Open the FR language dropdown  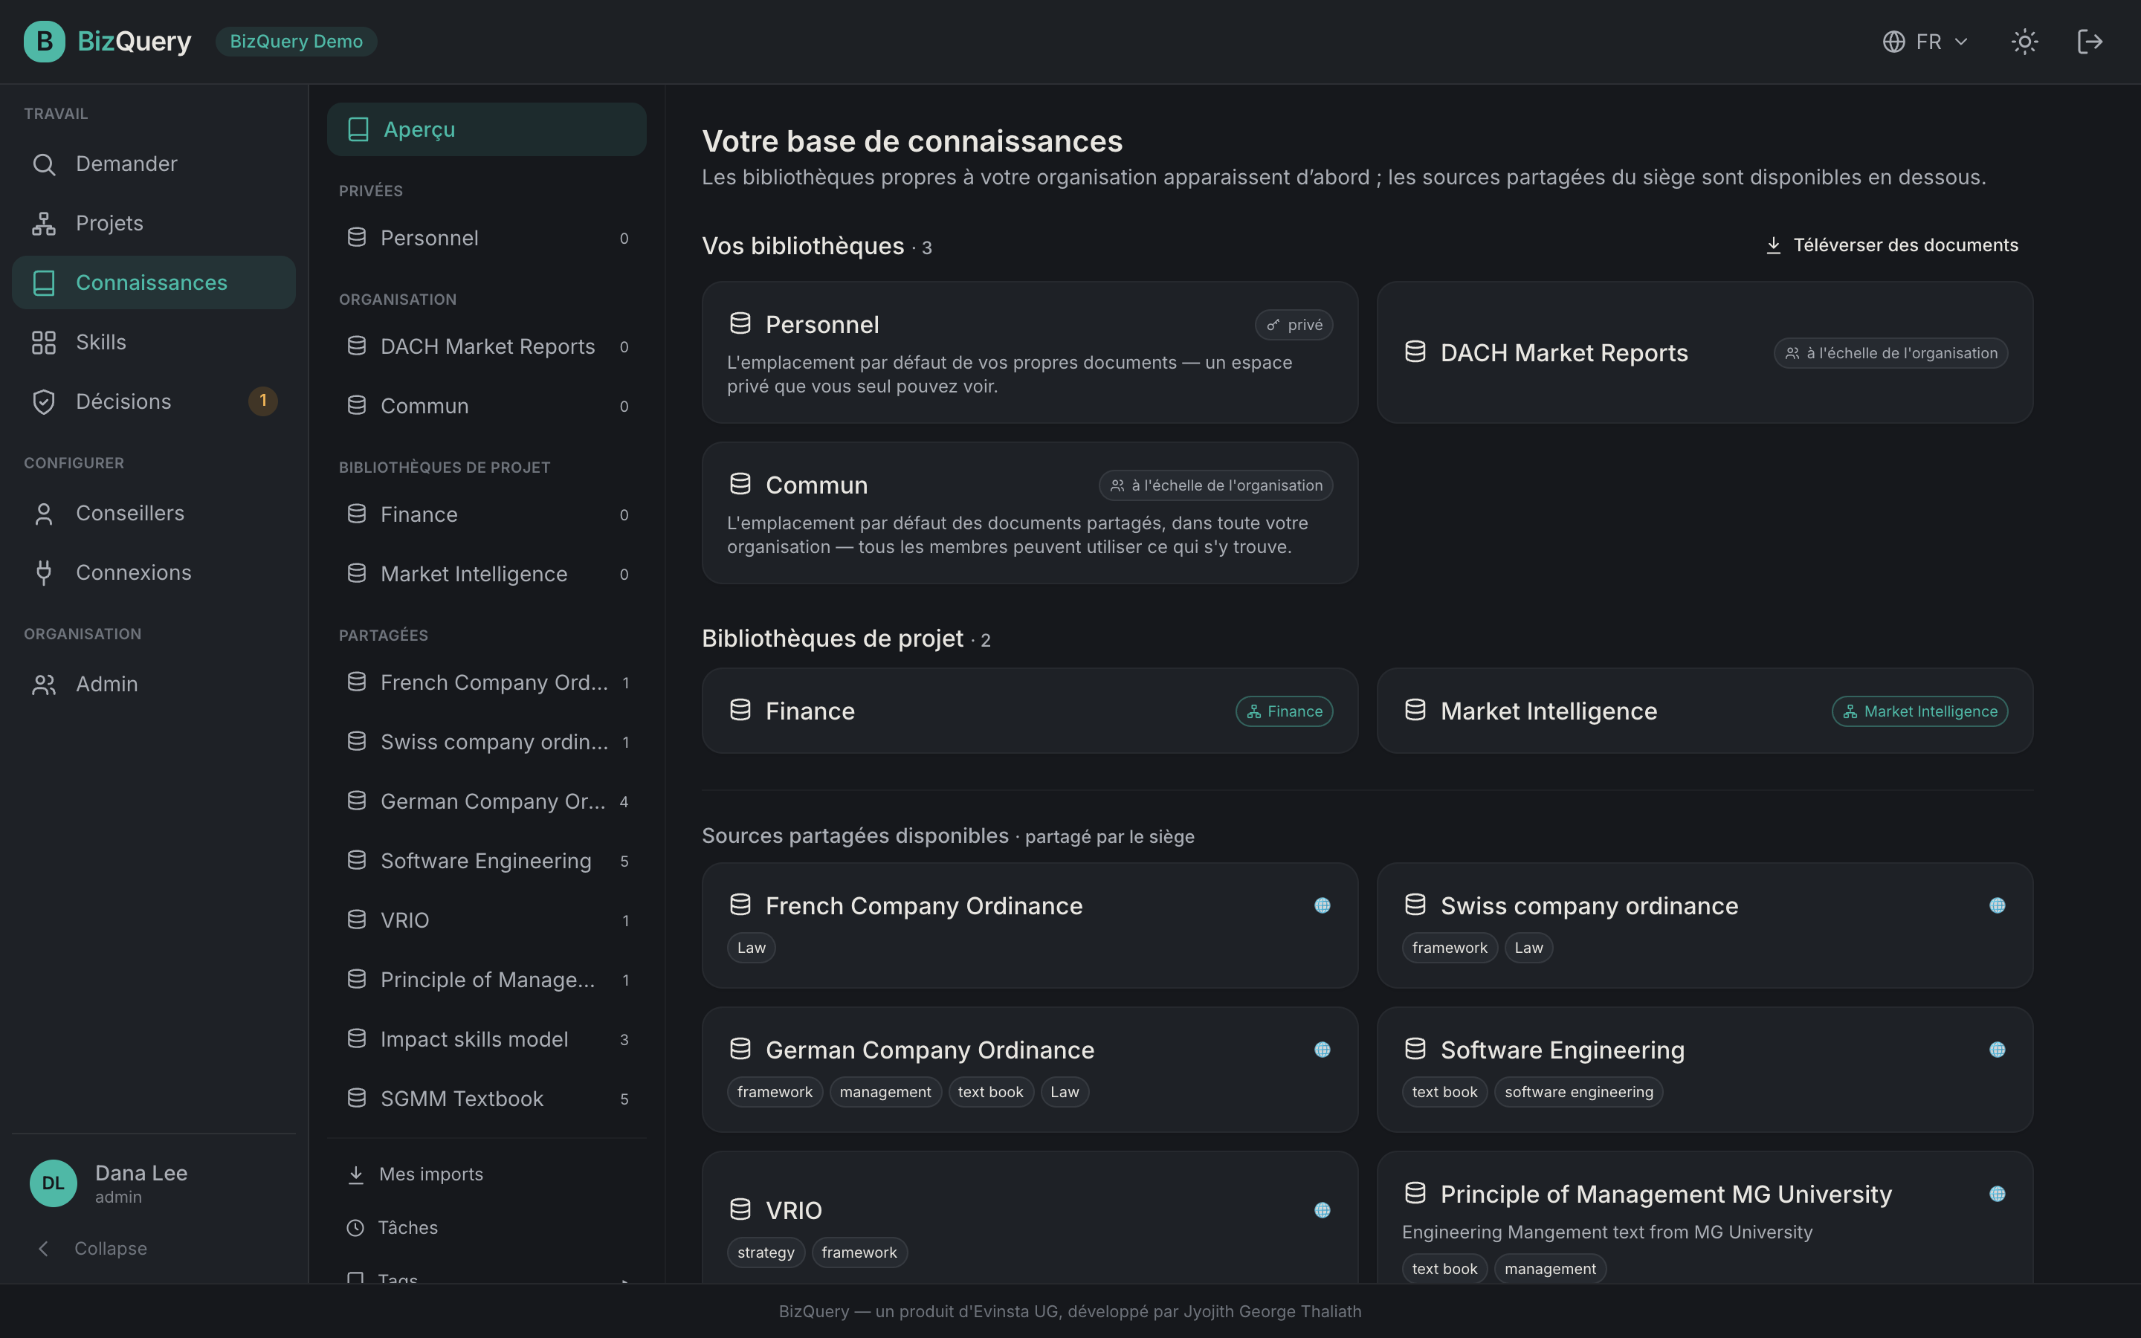point(1926,42)
